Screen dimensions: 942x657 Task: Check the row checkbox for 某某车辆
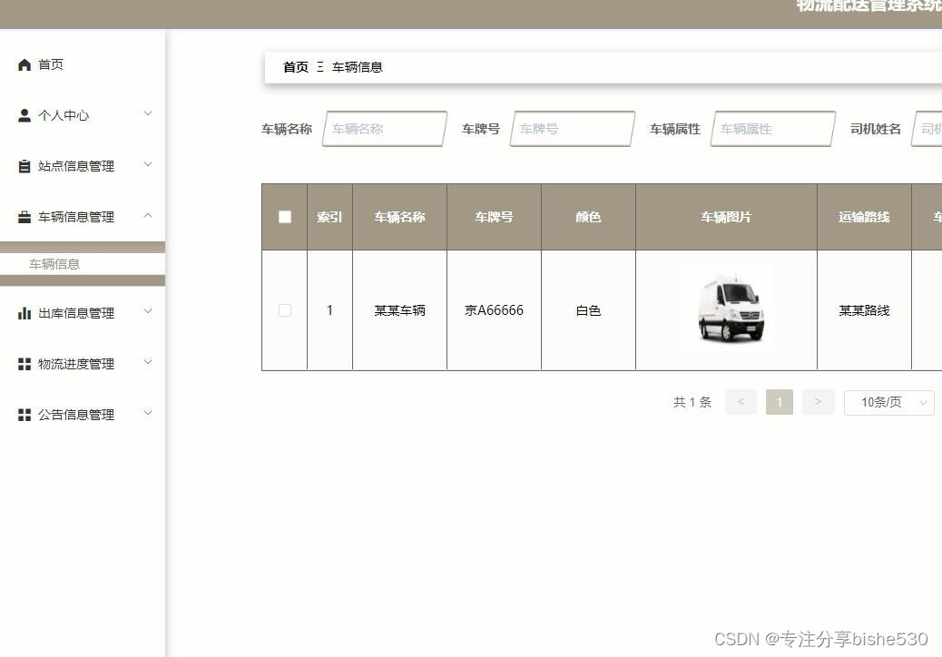[285, 310]
